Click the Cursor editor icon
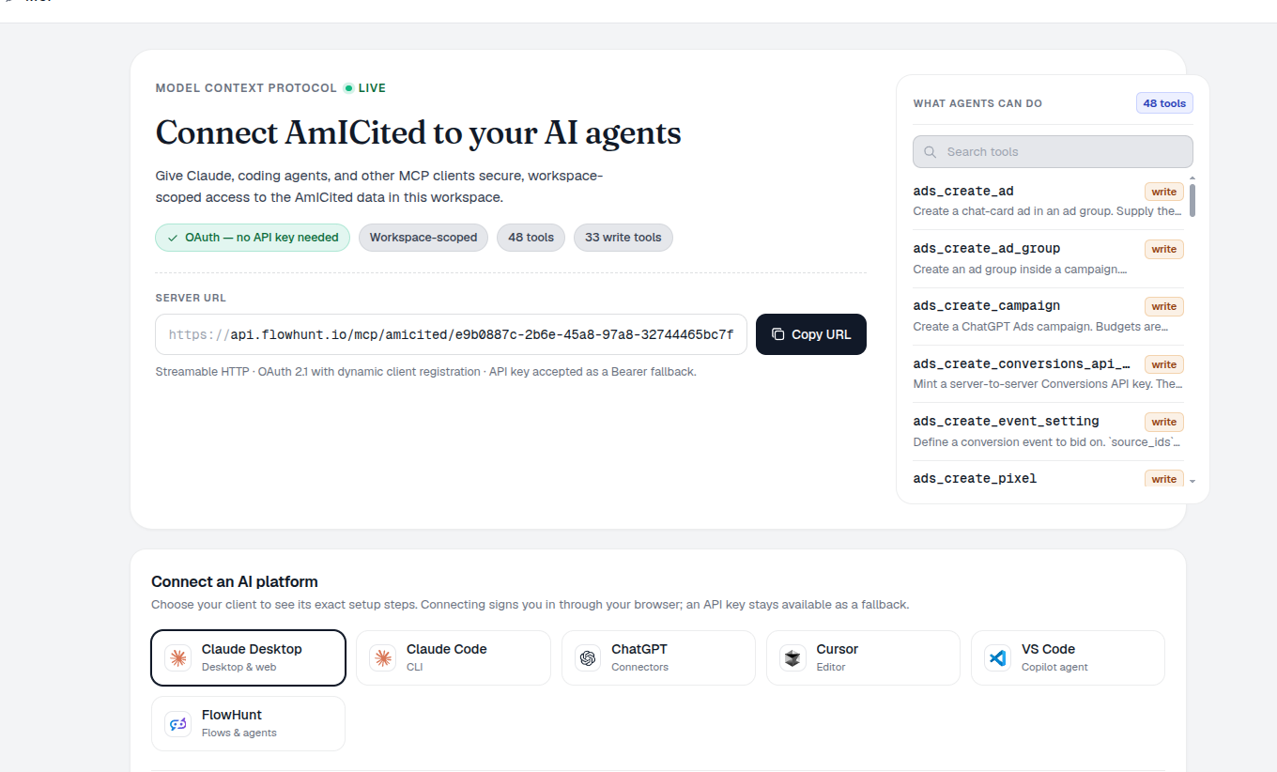 click(792, 657)
